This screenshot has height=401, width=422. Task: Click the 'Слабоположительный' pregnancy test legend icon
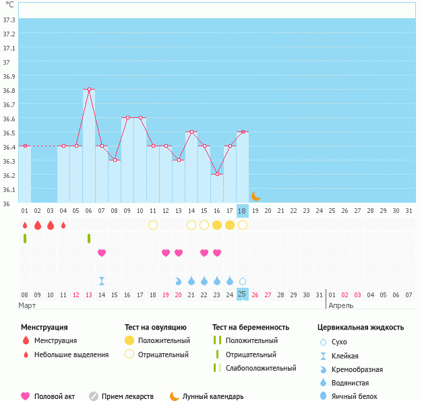[217, 368]
